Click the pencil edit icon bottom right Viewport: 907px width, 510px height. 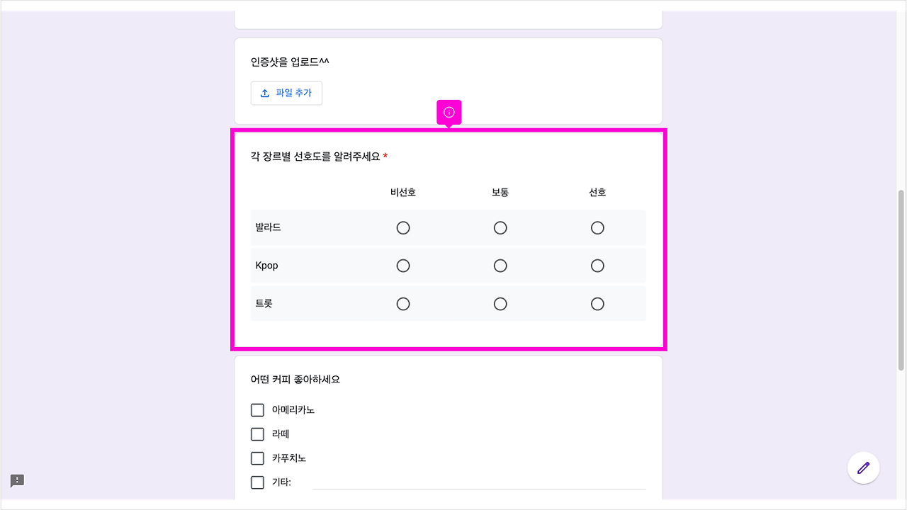(863, 467)
